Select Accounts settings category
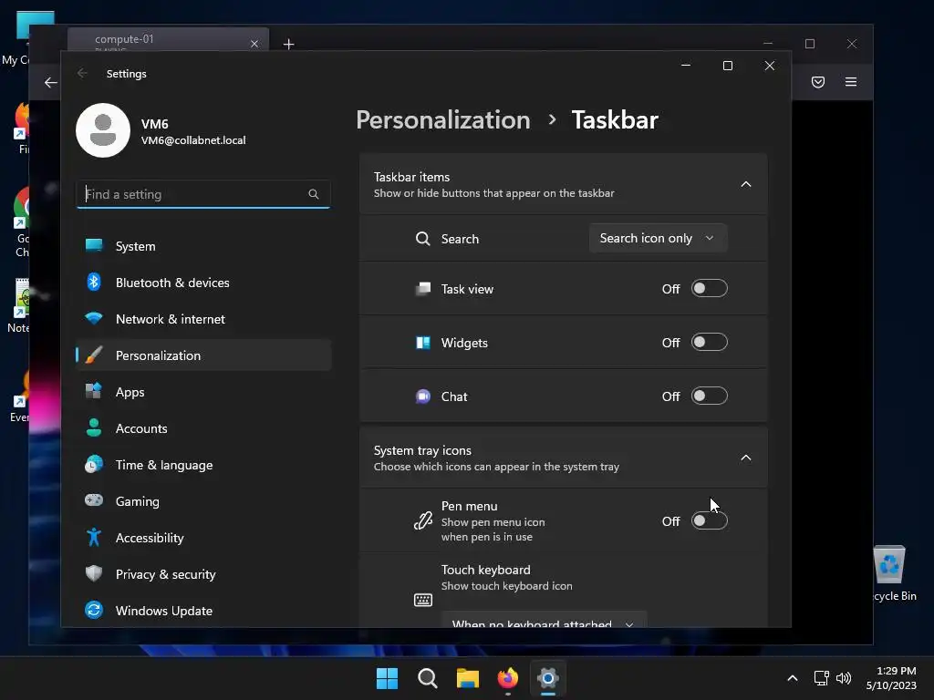 pyautogui.click(x=203, y=428)
